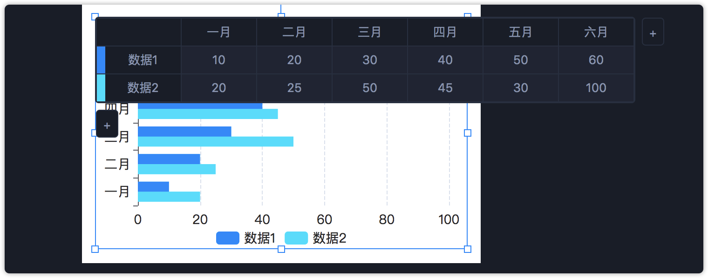Select the 六月 column header cell
The width and height of the screenshot is (708, 278).
tap(596, 32)
